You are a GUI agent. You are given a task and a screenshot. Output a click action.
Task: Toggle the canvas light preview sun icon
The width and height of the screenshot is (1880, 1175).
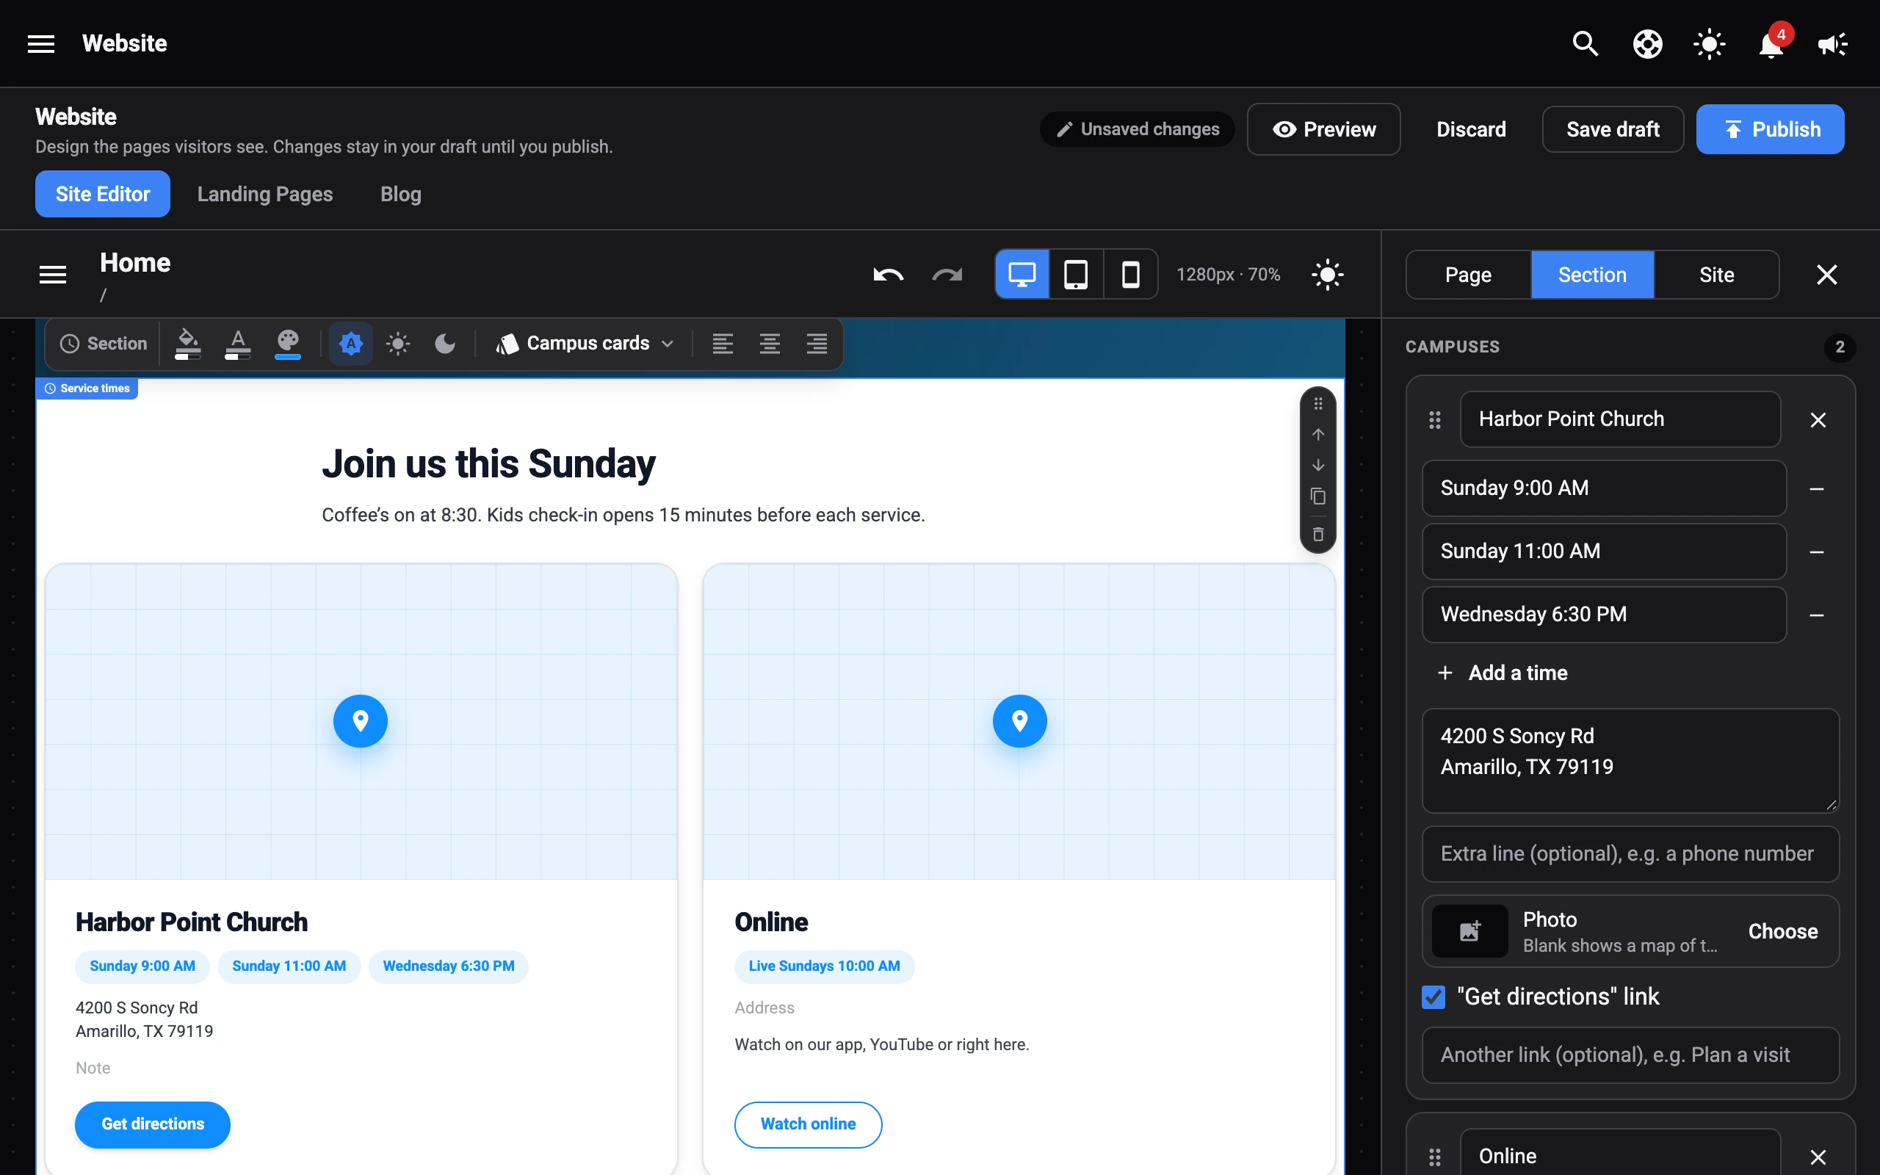pos(1328,275)
